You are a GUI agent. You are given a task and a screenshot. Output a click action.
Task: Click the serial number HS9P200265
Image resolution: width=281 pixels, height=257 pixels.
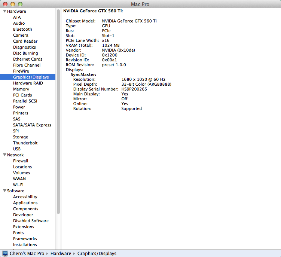click(134, 89)
